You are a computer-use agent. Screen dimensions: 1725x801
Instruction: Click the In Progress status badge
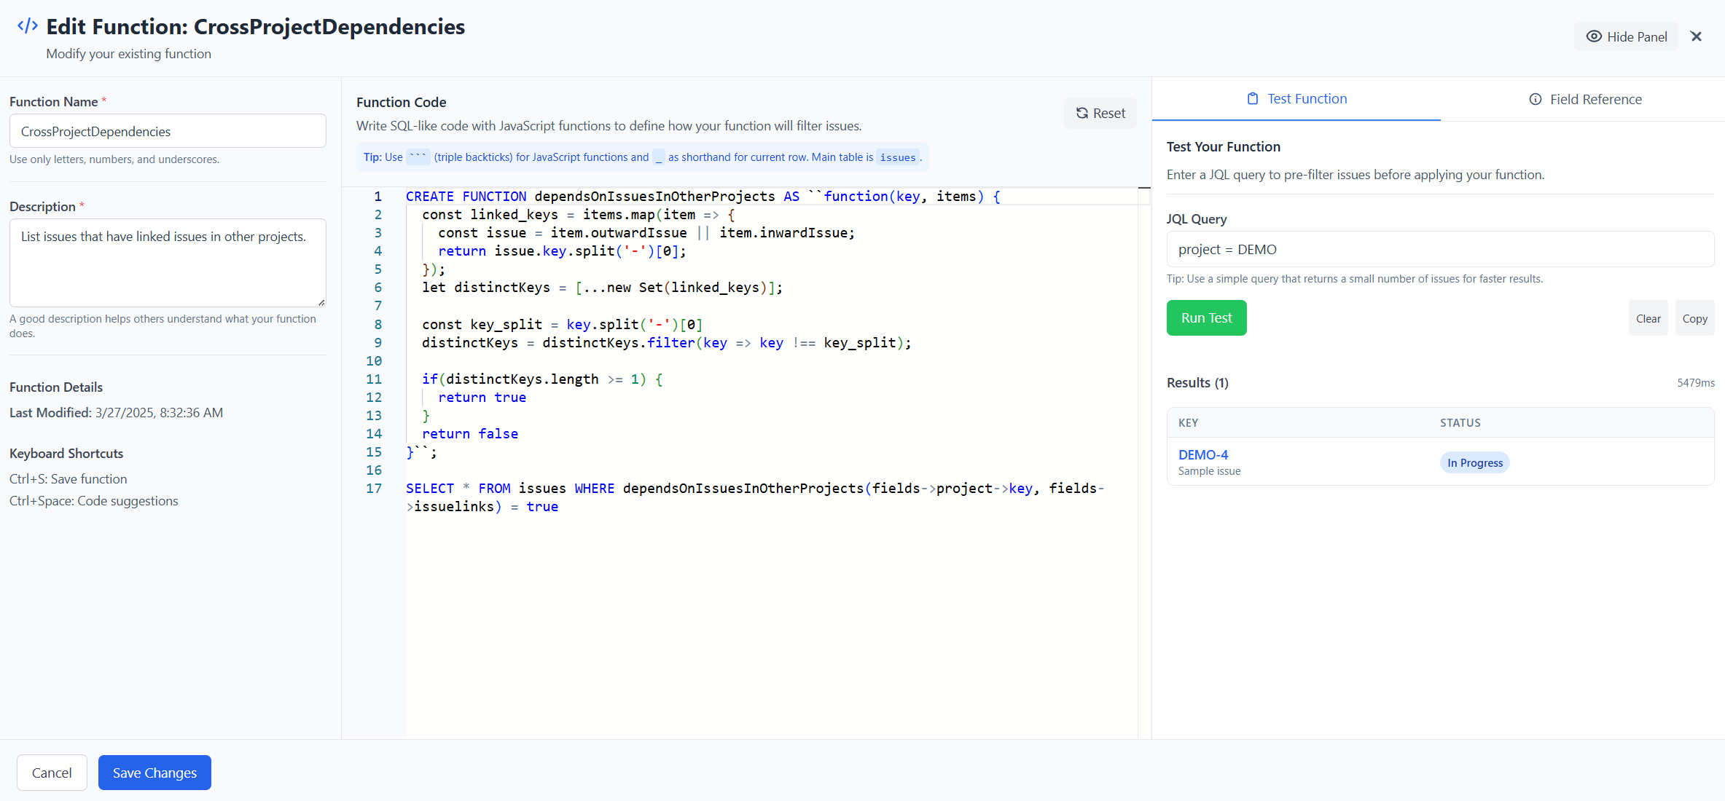1475,462
